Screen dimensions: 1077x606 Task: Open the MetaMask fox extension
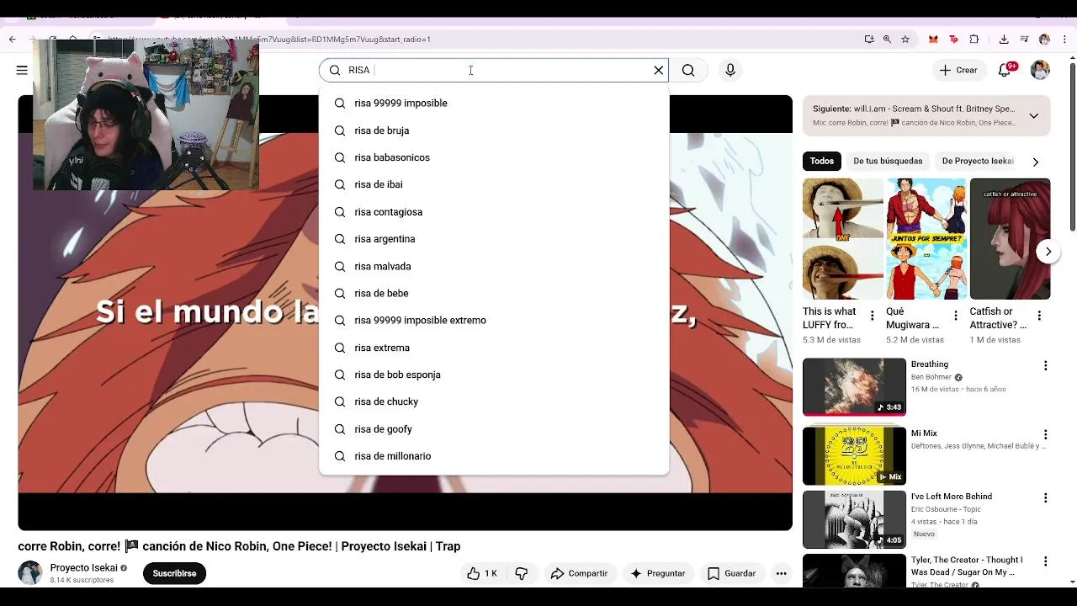[x=933, y=39]
